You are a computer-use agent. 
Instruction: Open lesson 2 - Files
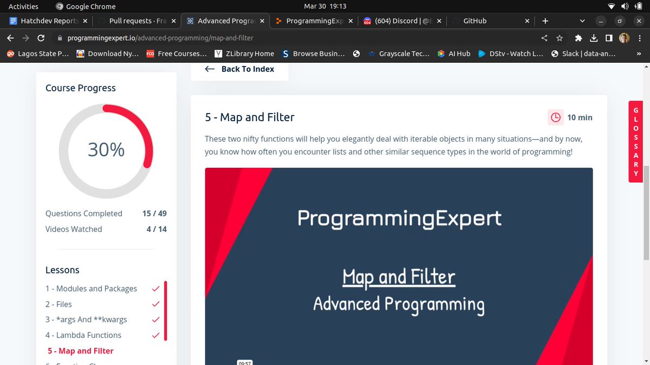pyautogui.click(x=58, y=304)
